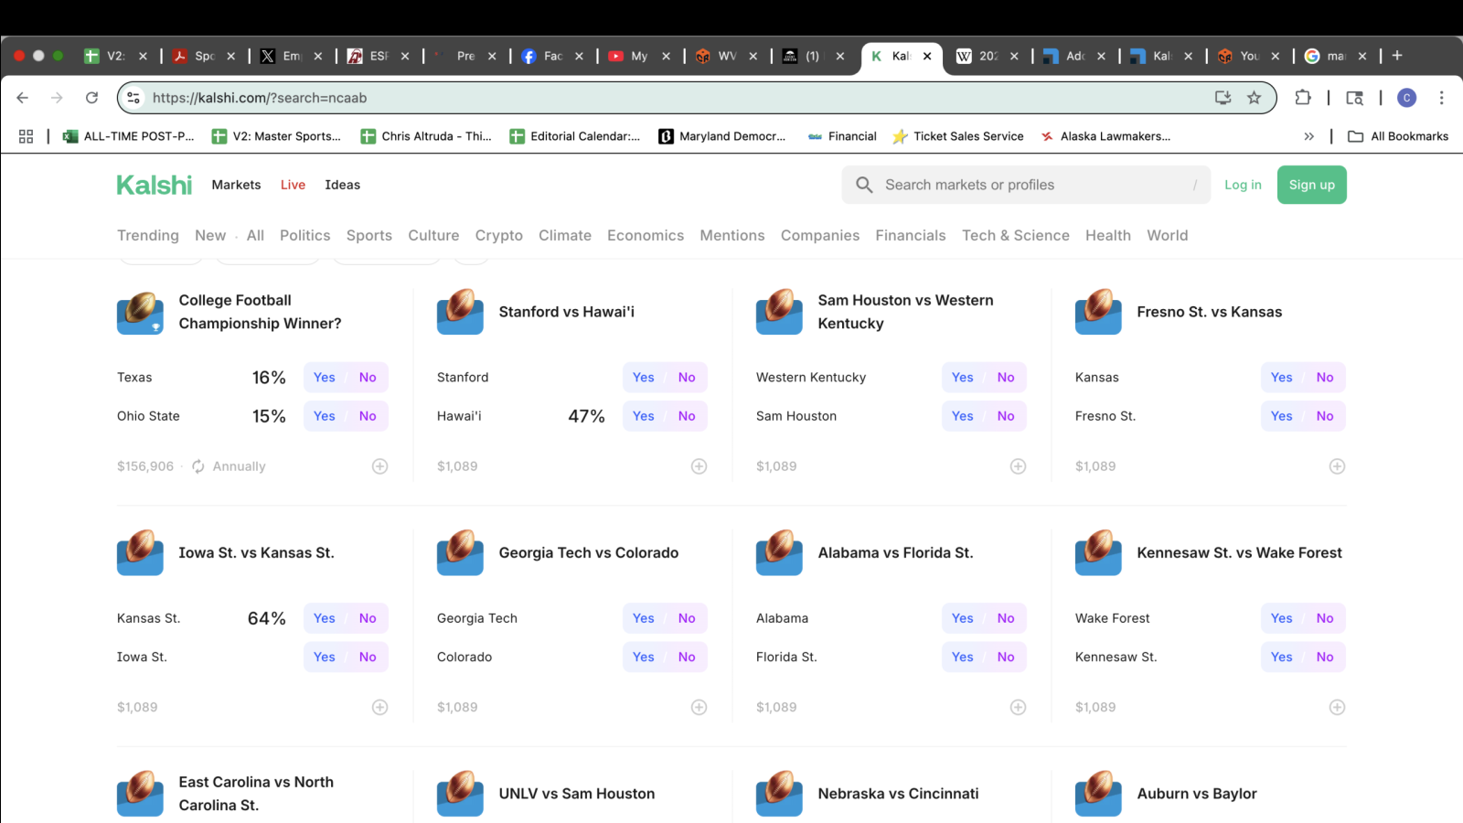The image size is (1463, 823).
Task: Click the Georgia Tech vs Colorado icon
Action: click(460, 552)
